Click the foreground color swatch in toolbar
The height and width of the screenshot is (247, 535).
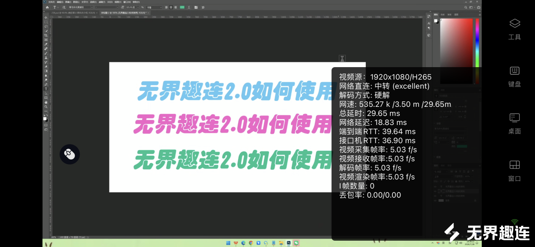(45, 118)
